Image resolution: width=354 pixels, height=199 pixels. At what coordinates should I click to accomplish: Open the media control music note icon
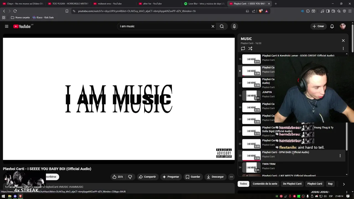click(322, 11)
